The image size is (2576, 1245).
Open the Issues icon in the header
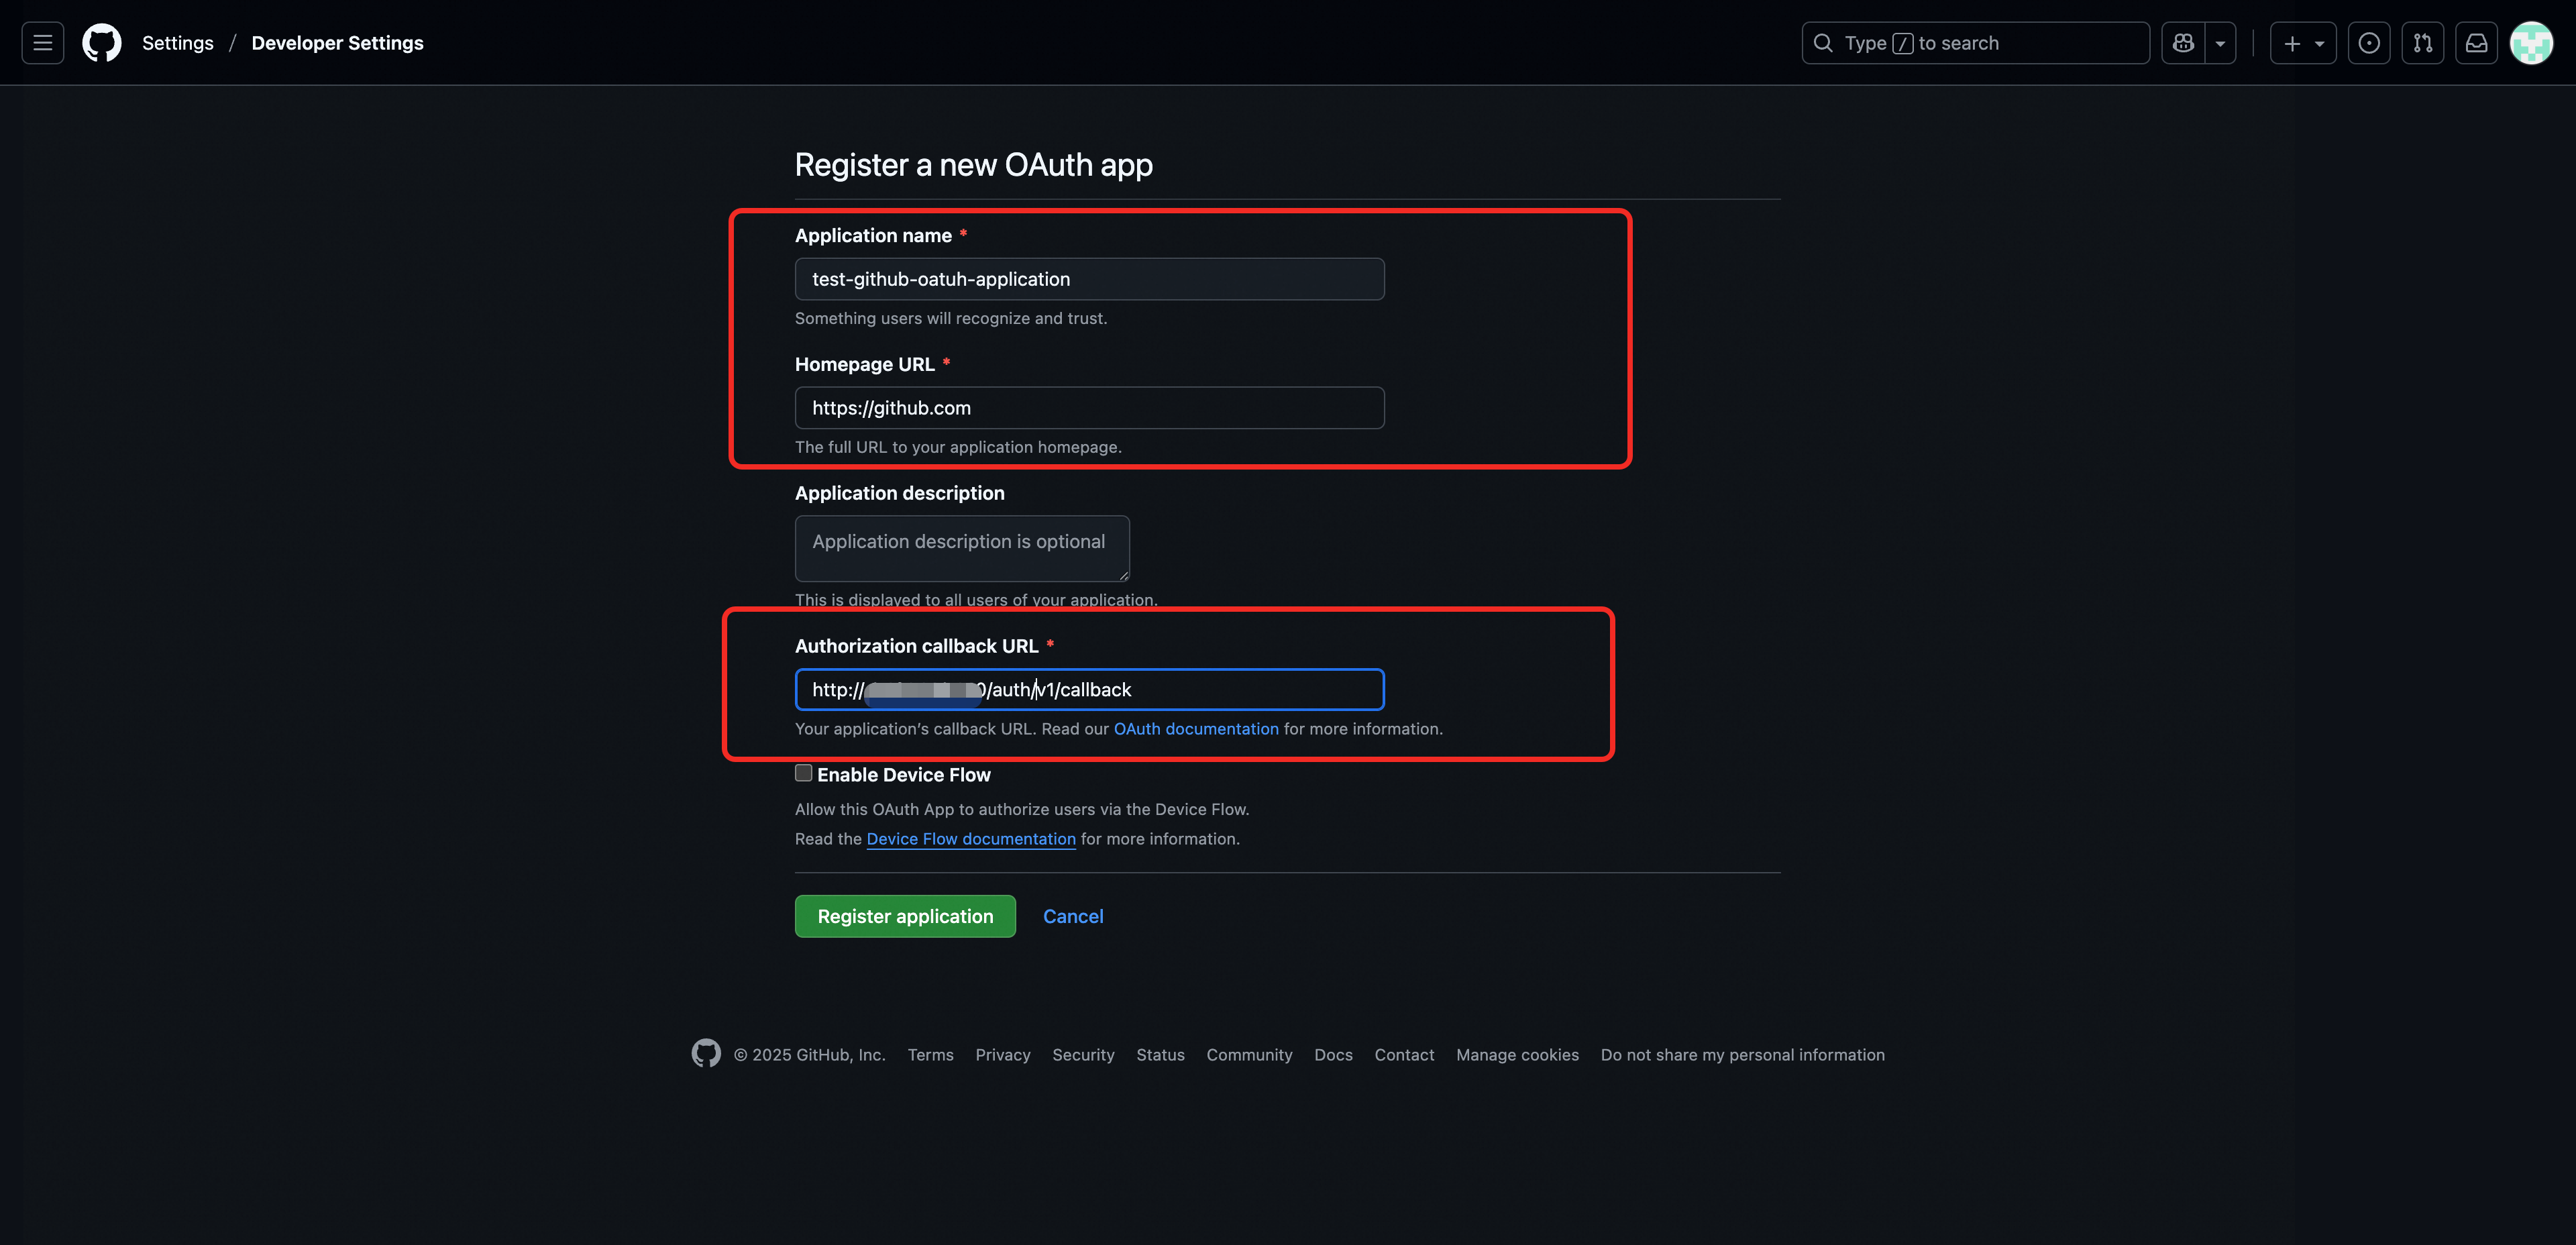[2368, 43]
